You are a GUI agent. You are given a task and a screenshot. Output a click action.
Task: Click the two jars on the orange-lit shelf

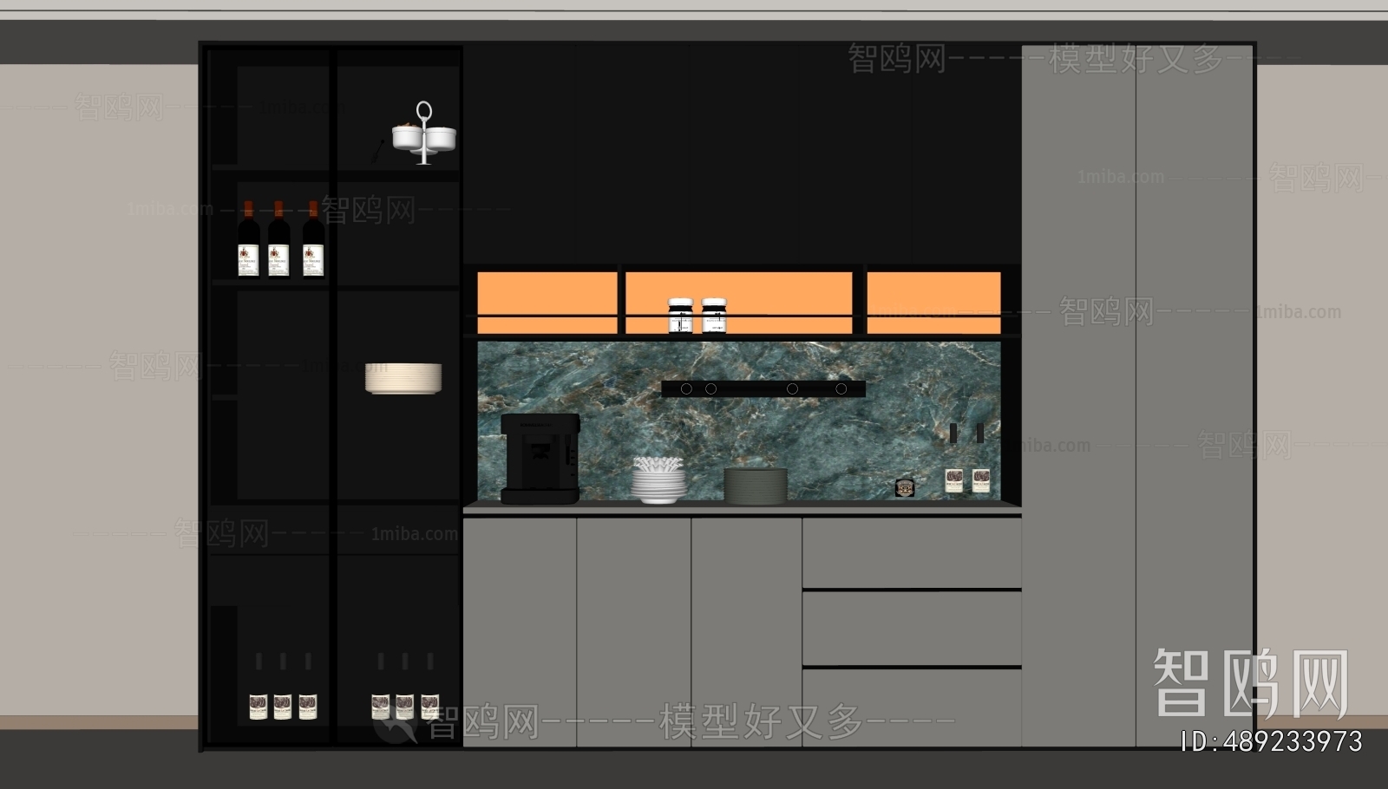point(697,316)
